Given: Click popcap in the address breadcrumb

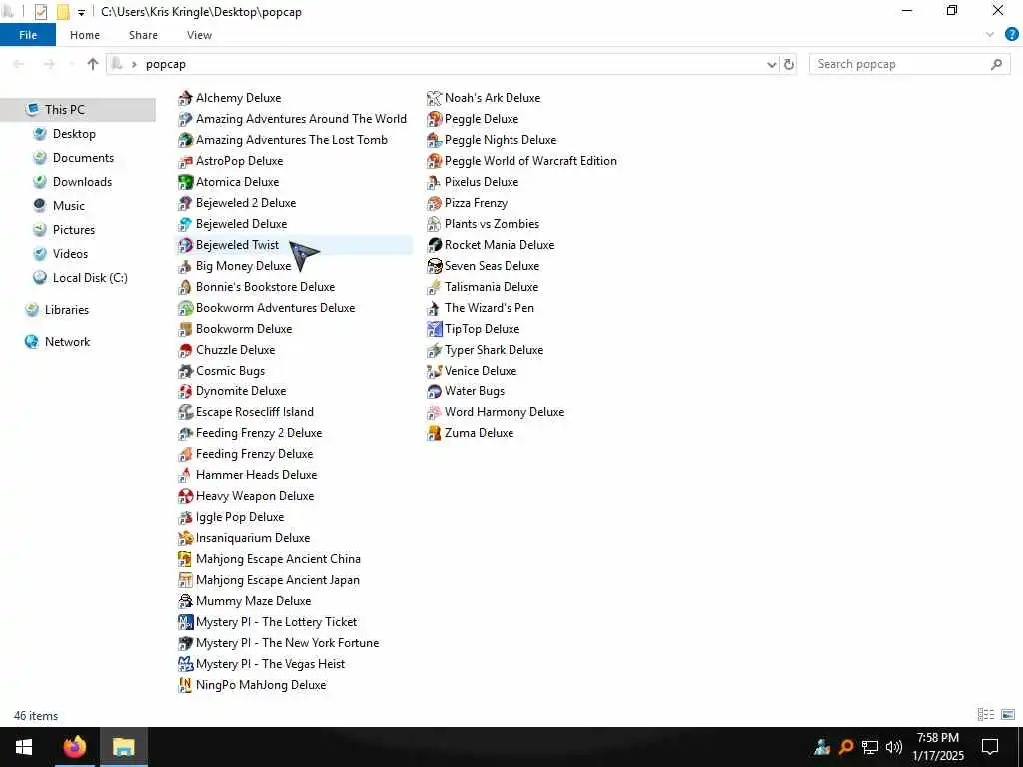Looking at the screenshot, I should pyautogui.click(x=166, y=64).
